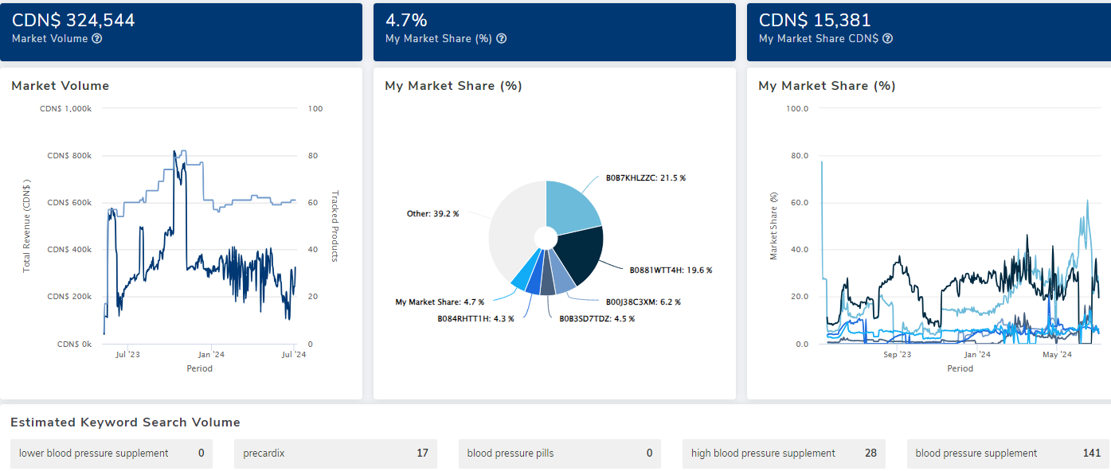
Task: Click the CDN$ 324,544 market volume value
Action: click(x=73, y=21)
